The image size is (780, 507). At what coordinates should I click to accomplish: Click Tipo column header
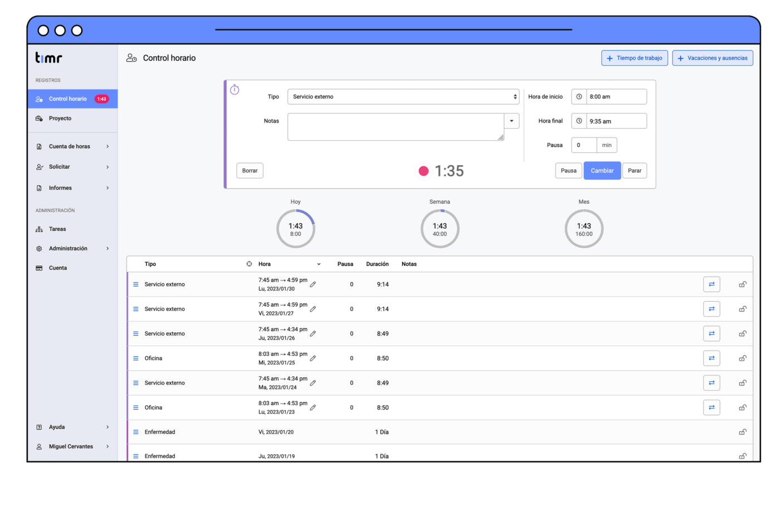coord(150,264)
